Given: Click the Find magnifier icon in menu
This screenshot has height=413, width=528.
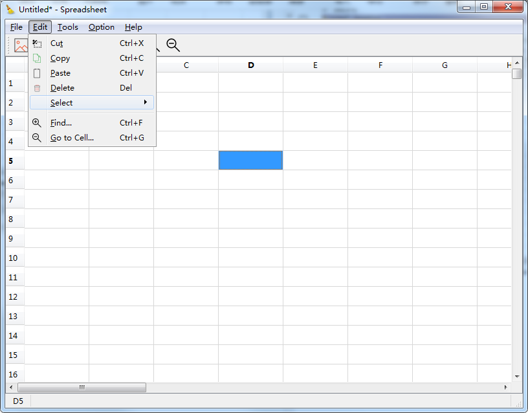Looking at the screenshot, I should click(37, 123).
